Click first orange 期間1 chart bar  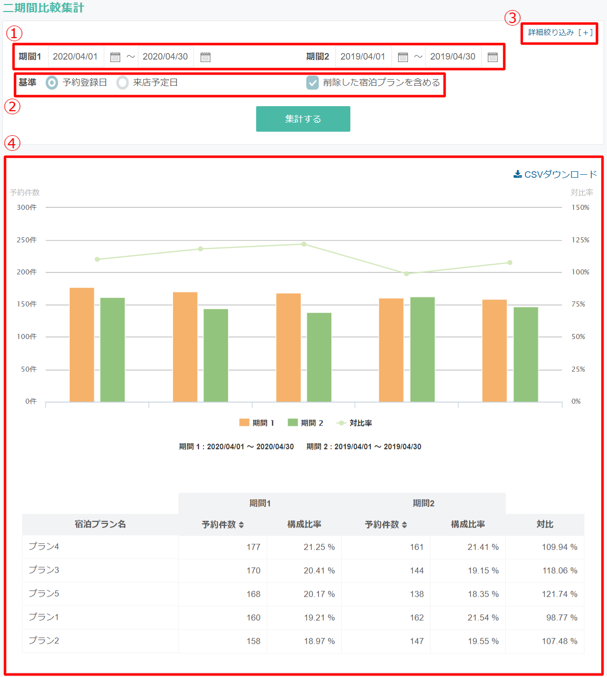[x=82, y=345]
